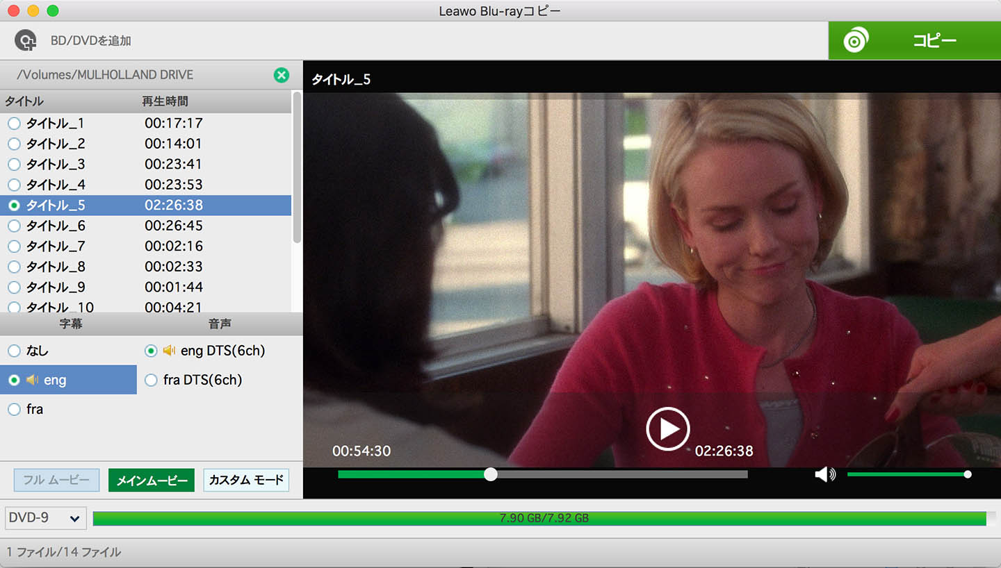Select the タイトル_3 radio button
The height and width of the screenshot is (568, 1001).
point(14,165)
